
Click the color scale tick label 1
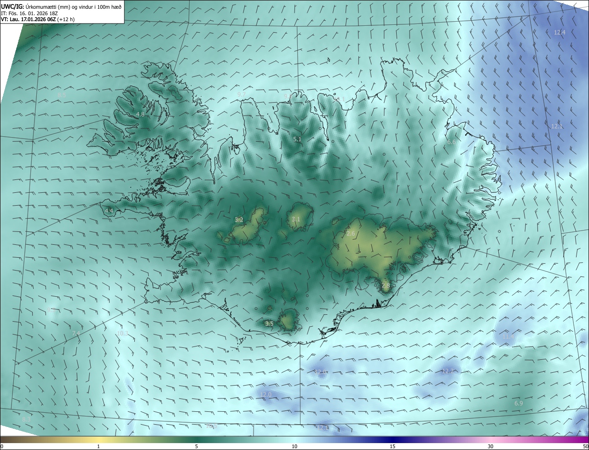click(x=98, y=446)
